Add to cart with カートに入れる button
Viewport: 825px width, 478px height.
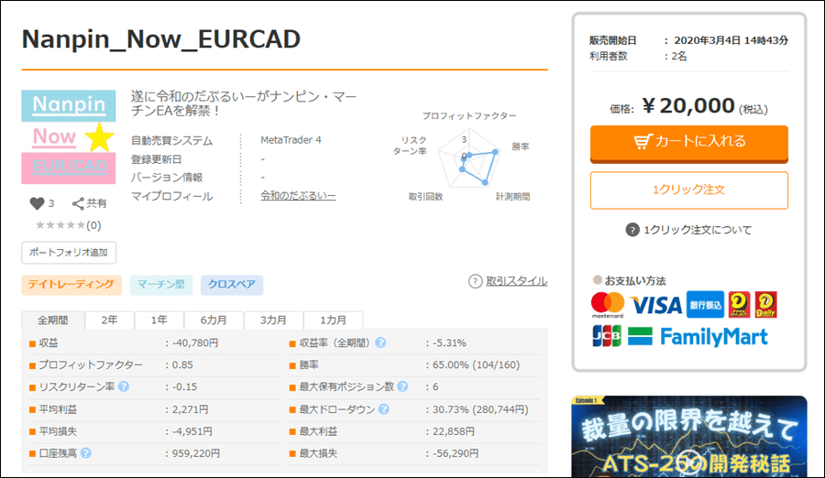688,143
